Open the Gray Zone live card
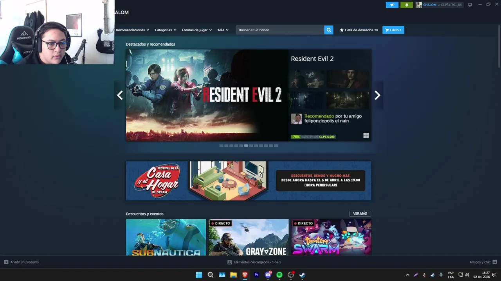This screenshot has width=501, height=281. (249, 237)
